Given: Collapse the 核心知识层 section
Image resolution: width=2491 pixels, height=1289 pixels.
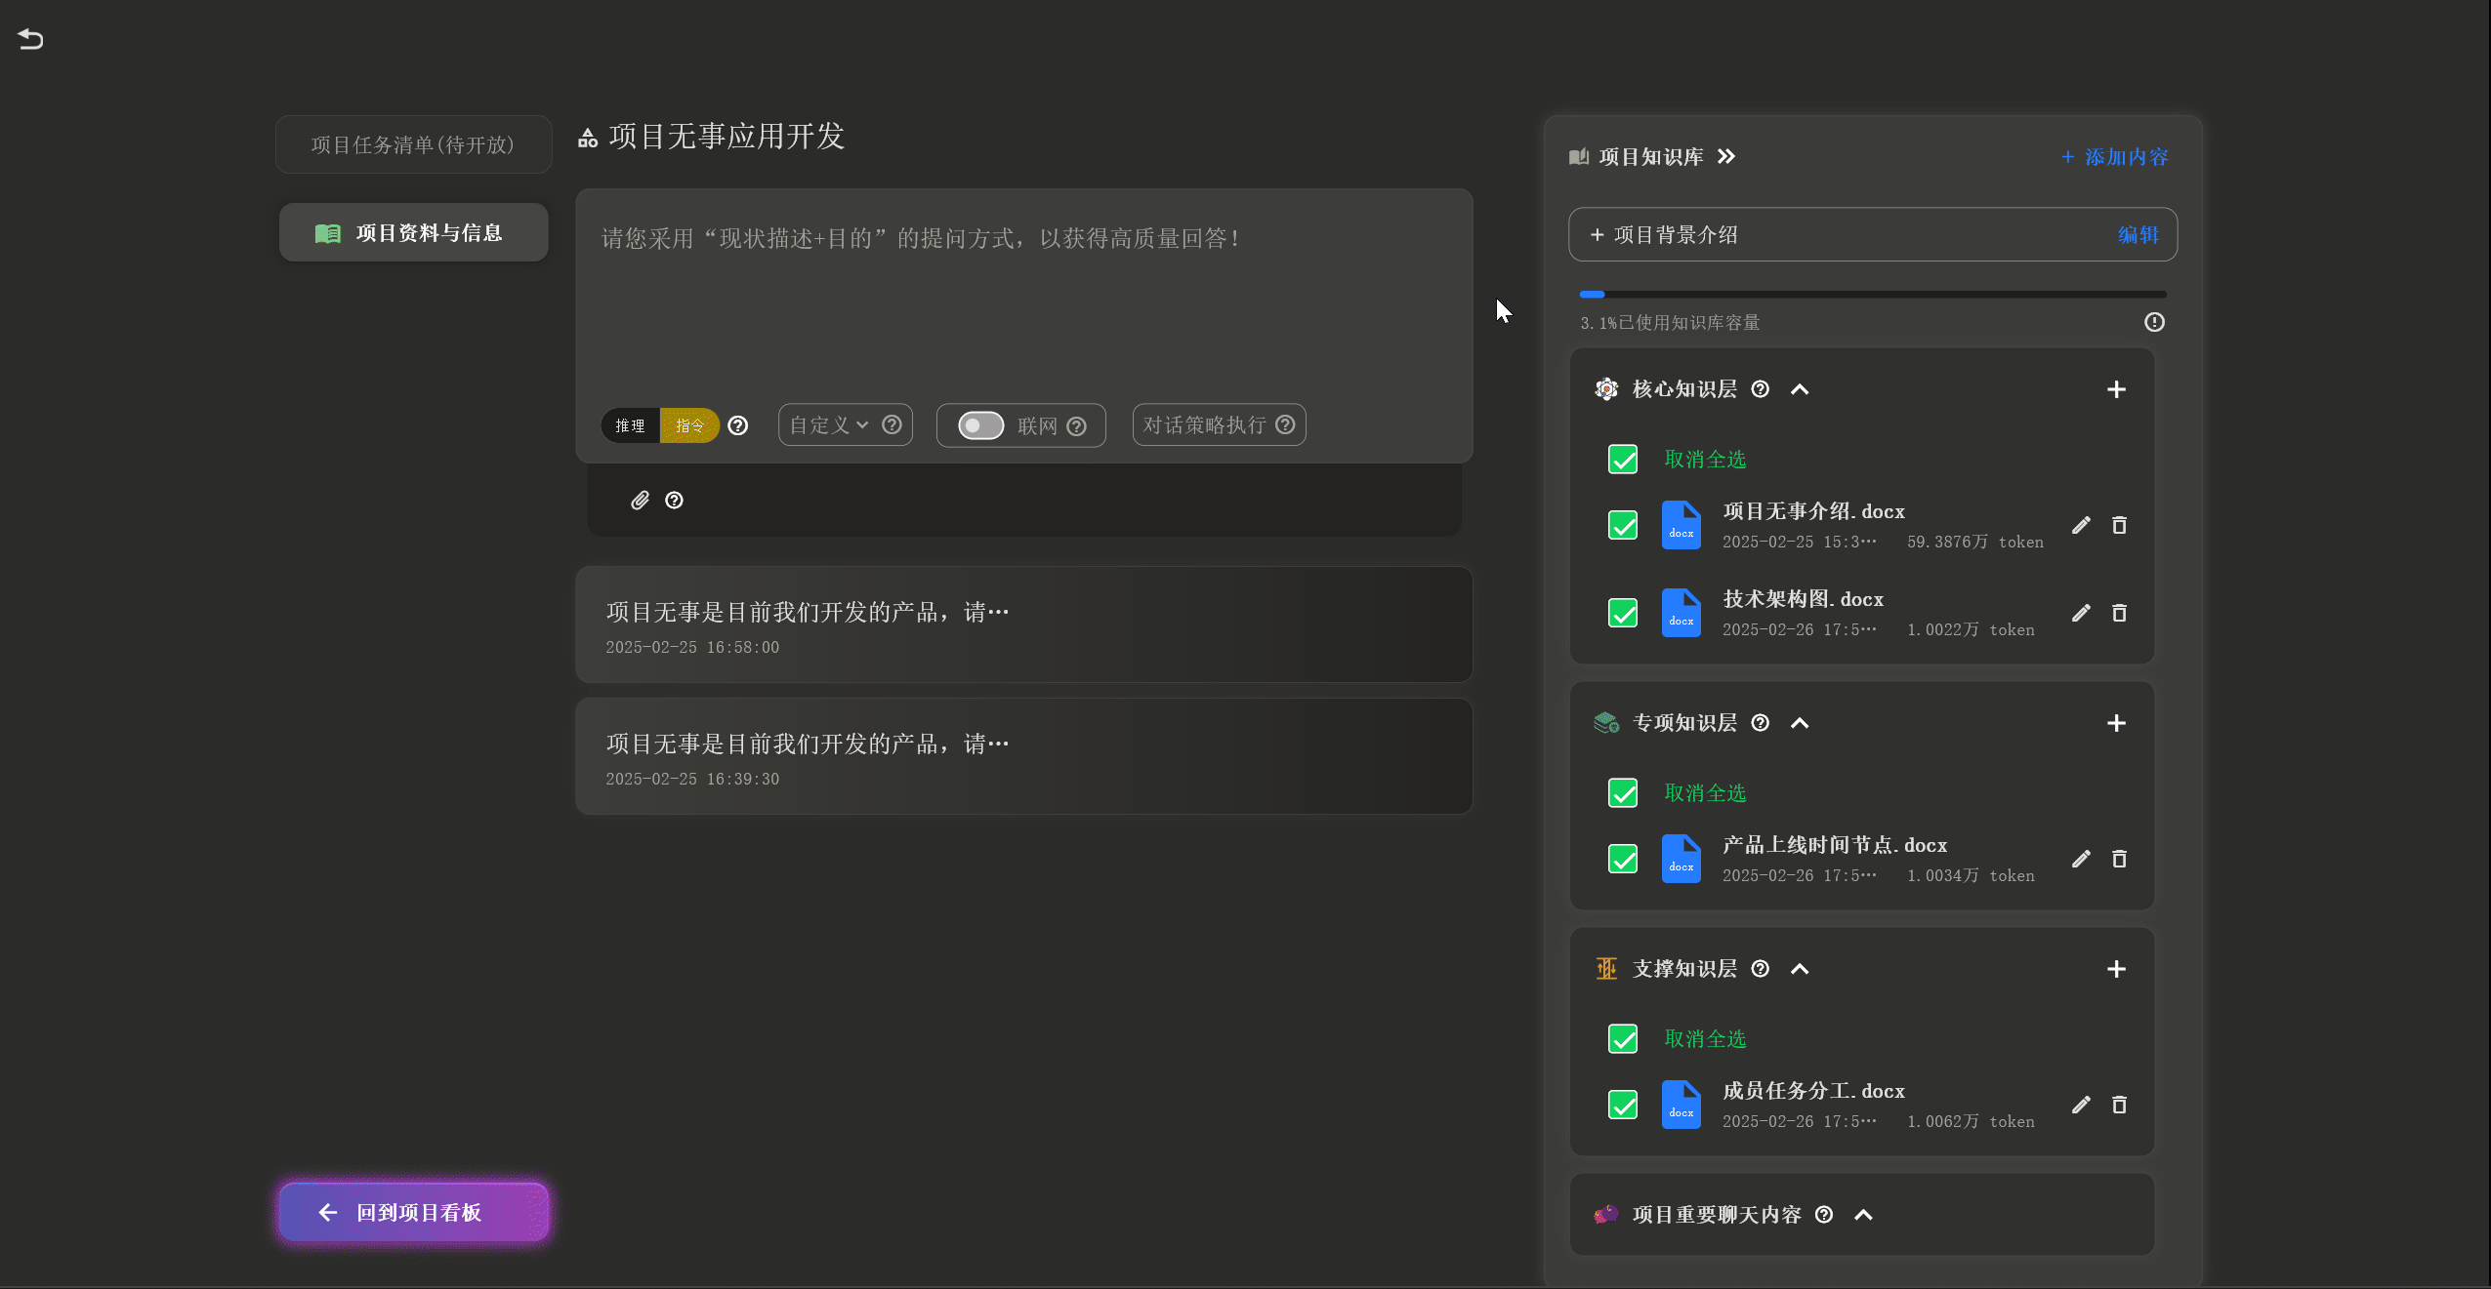Looking at the screenshot, I should coord(1800,389).
